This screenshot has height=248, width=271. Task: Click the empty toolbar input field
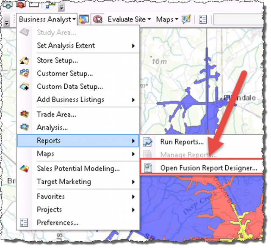pyautogui.click(x=238, y=19)
